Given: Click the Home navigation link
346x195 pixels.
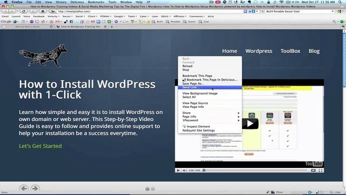Looking at the screenshot, I should [x=229, y=51].
